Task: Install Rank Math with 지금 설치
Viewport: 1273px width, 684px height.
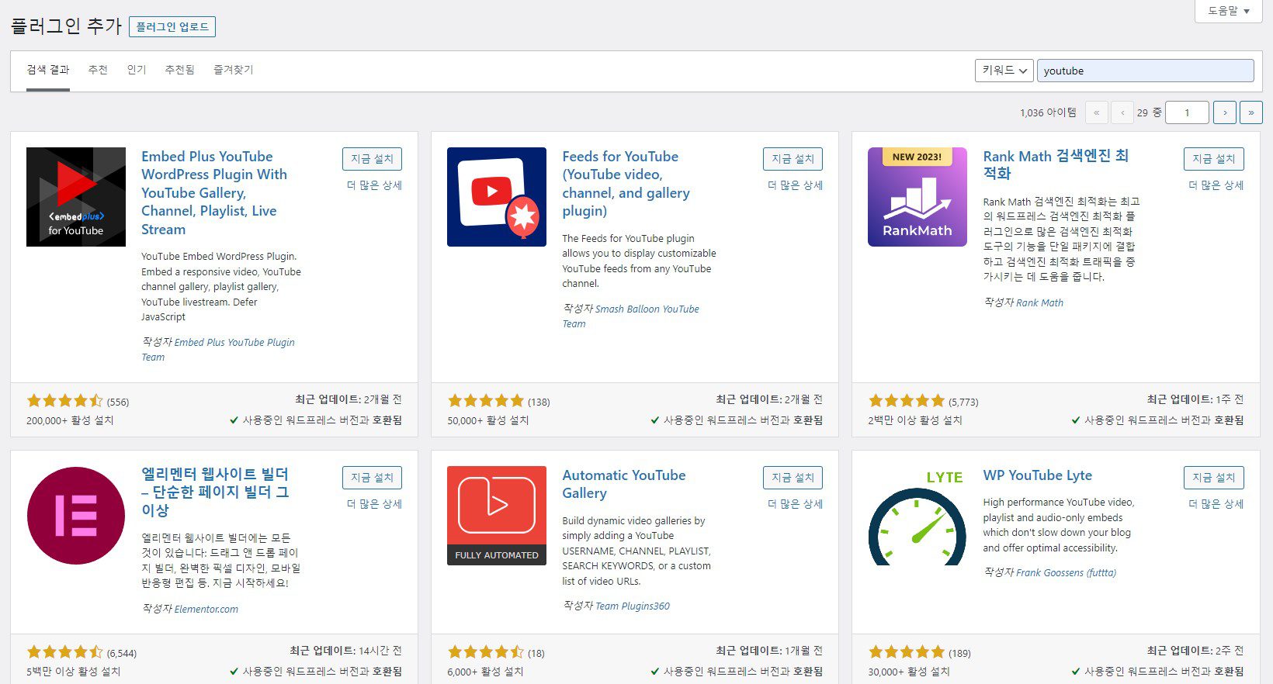Action: coord(1214,159)
